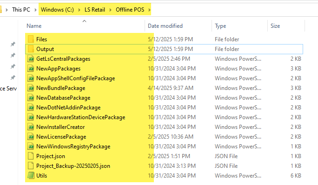Click the NewInstallerCreator script icon
The width and height of the screenshot is (318, 185).
click(x=31, y=127)
